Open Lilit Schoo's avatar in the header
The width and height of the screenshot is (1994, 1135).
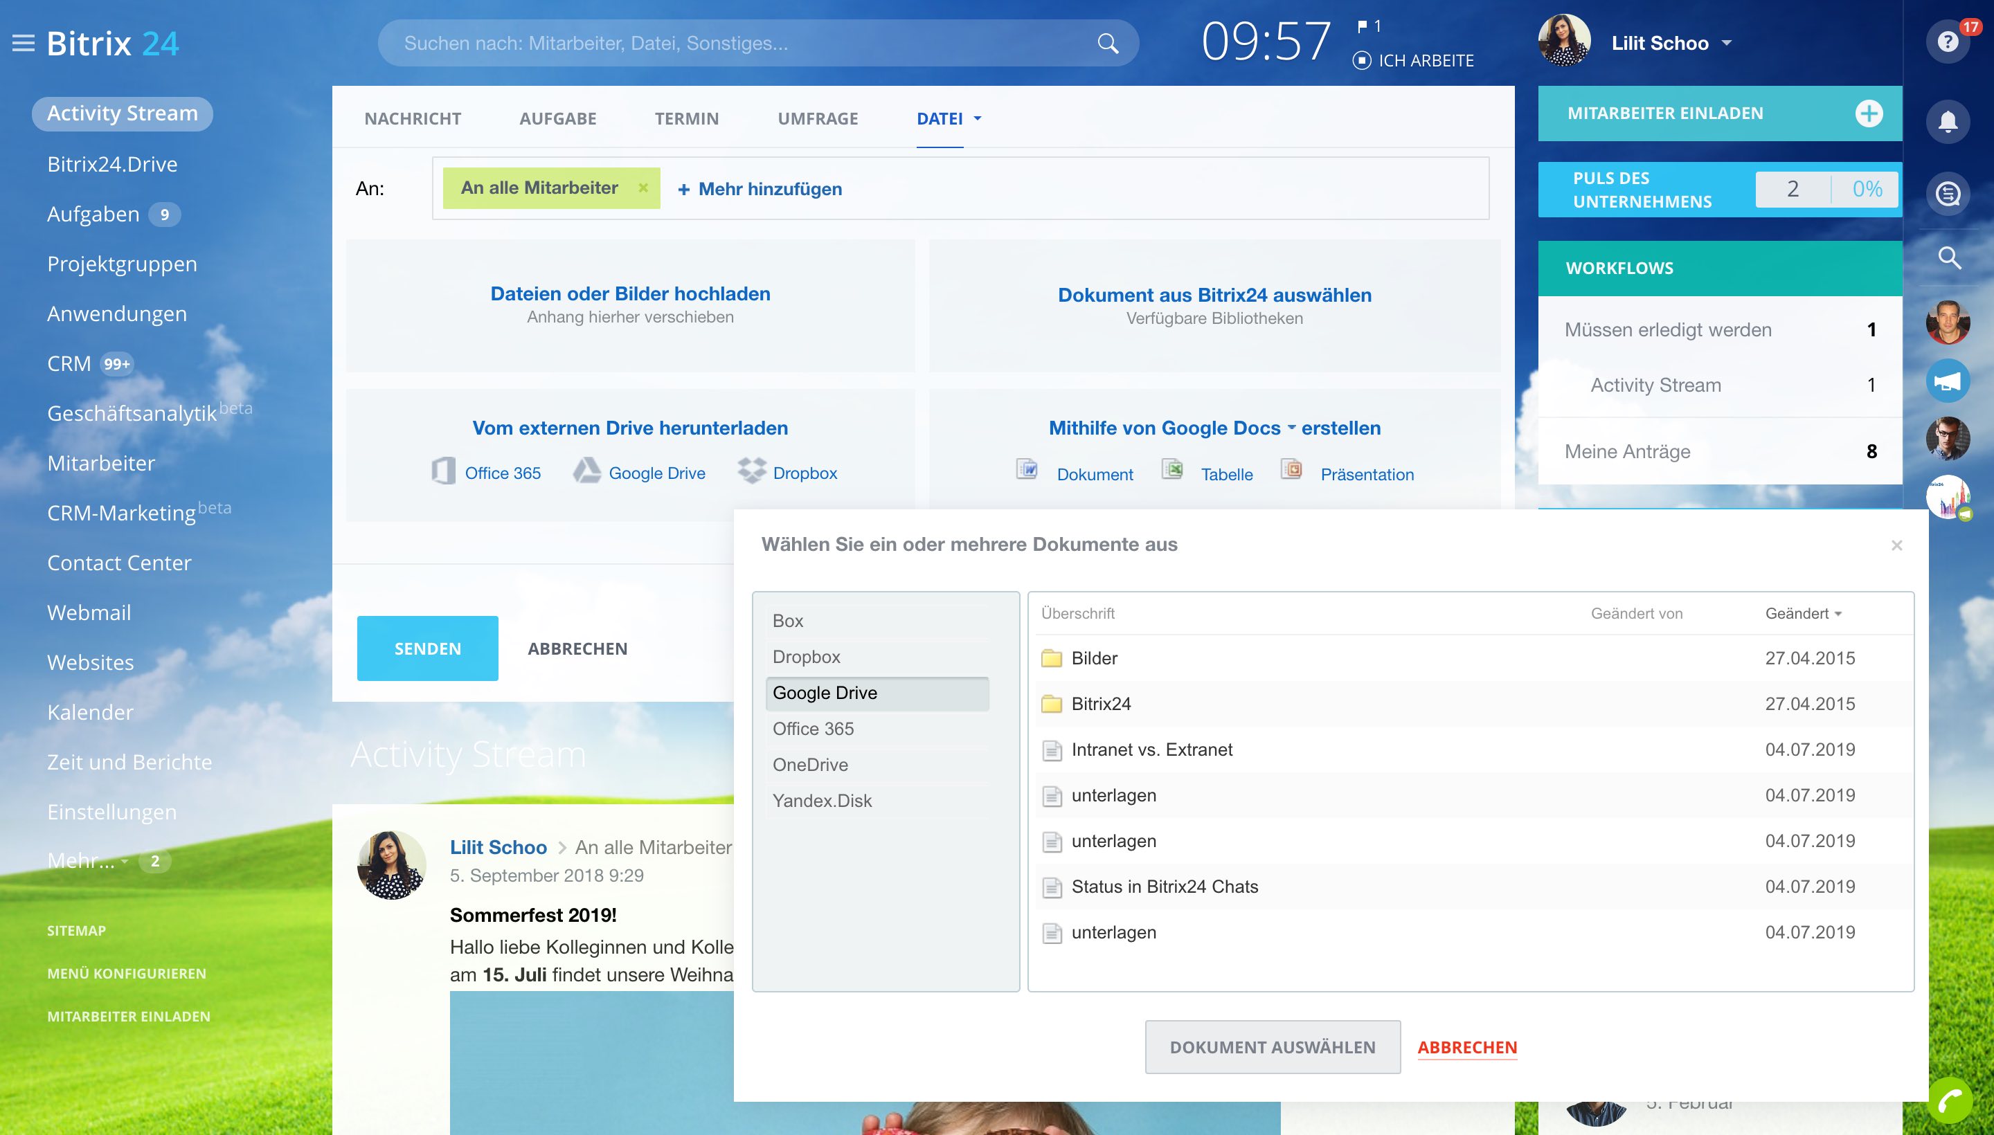[1563, 42]
